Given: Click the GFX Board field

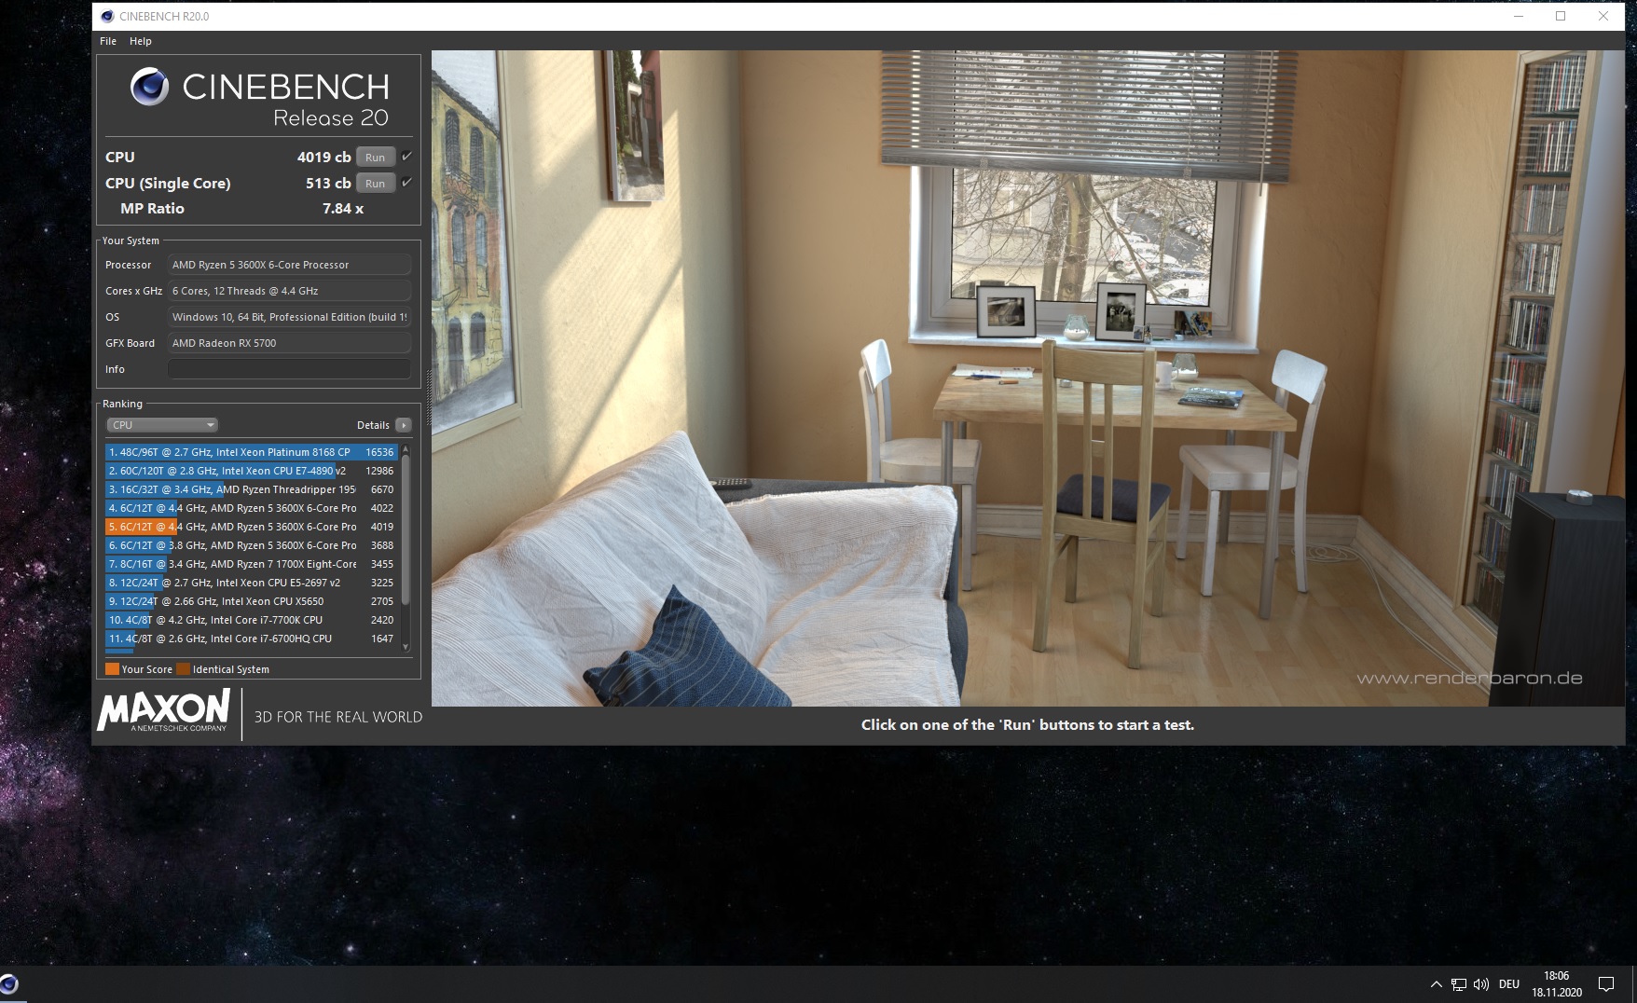Looking at the screenshot, I should (x=289, y=343).
